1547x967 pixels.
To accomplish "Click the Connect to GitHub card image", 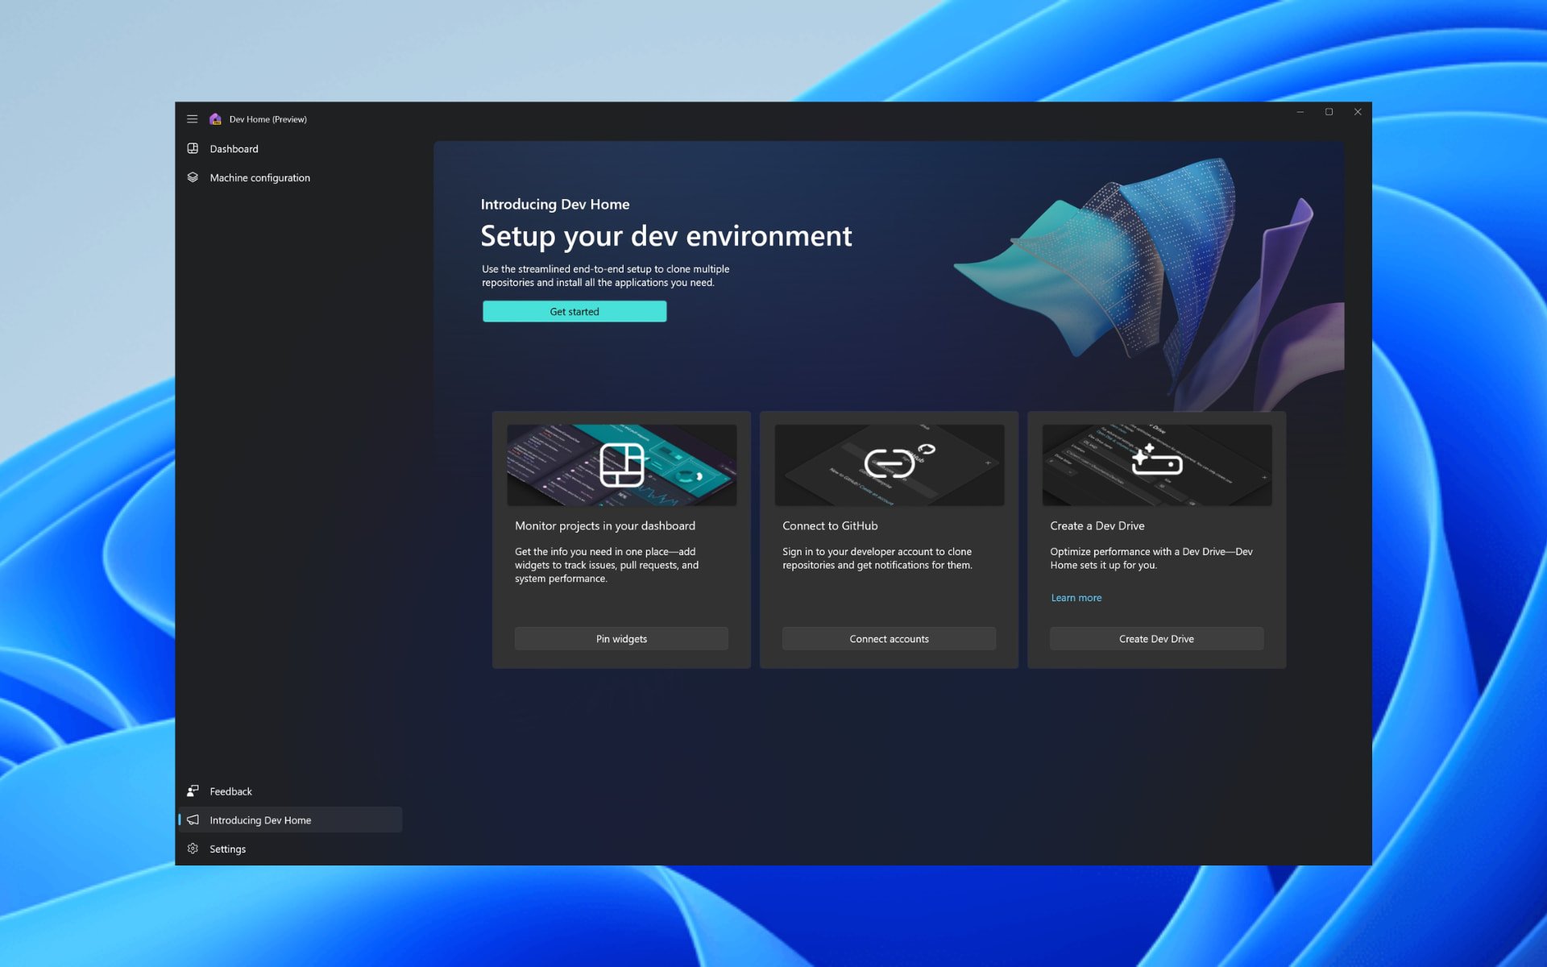I will pos(889,465).
